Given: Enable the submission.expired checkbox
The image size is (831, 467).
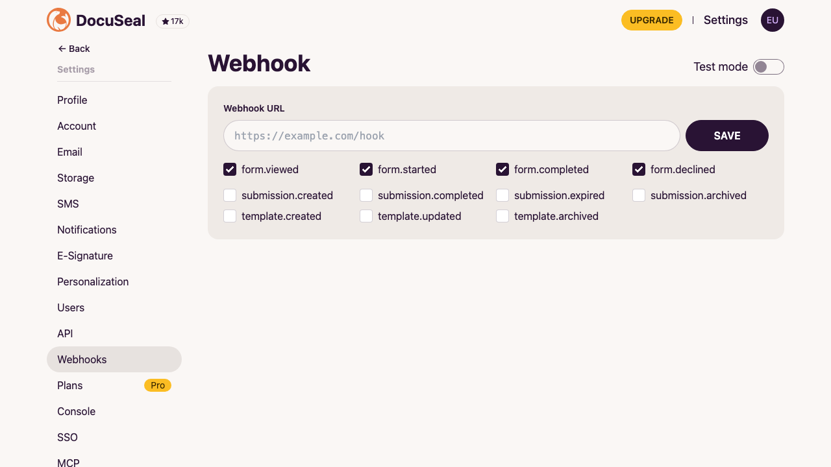Looking at the screenshot, I should 502,195.
